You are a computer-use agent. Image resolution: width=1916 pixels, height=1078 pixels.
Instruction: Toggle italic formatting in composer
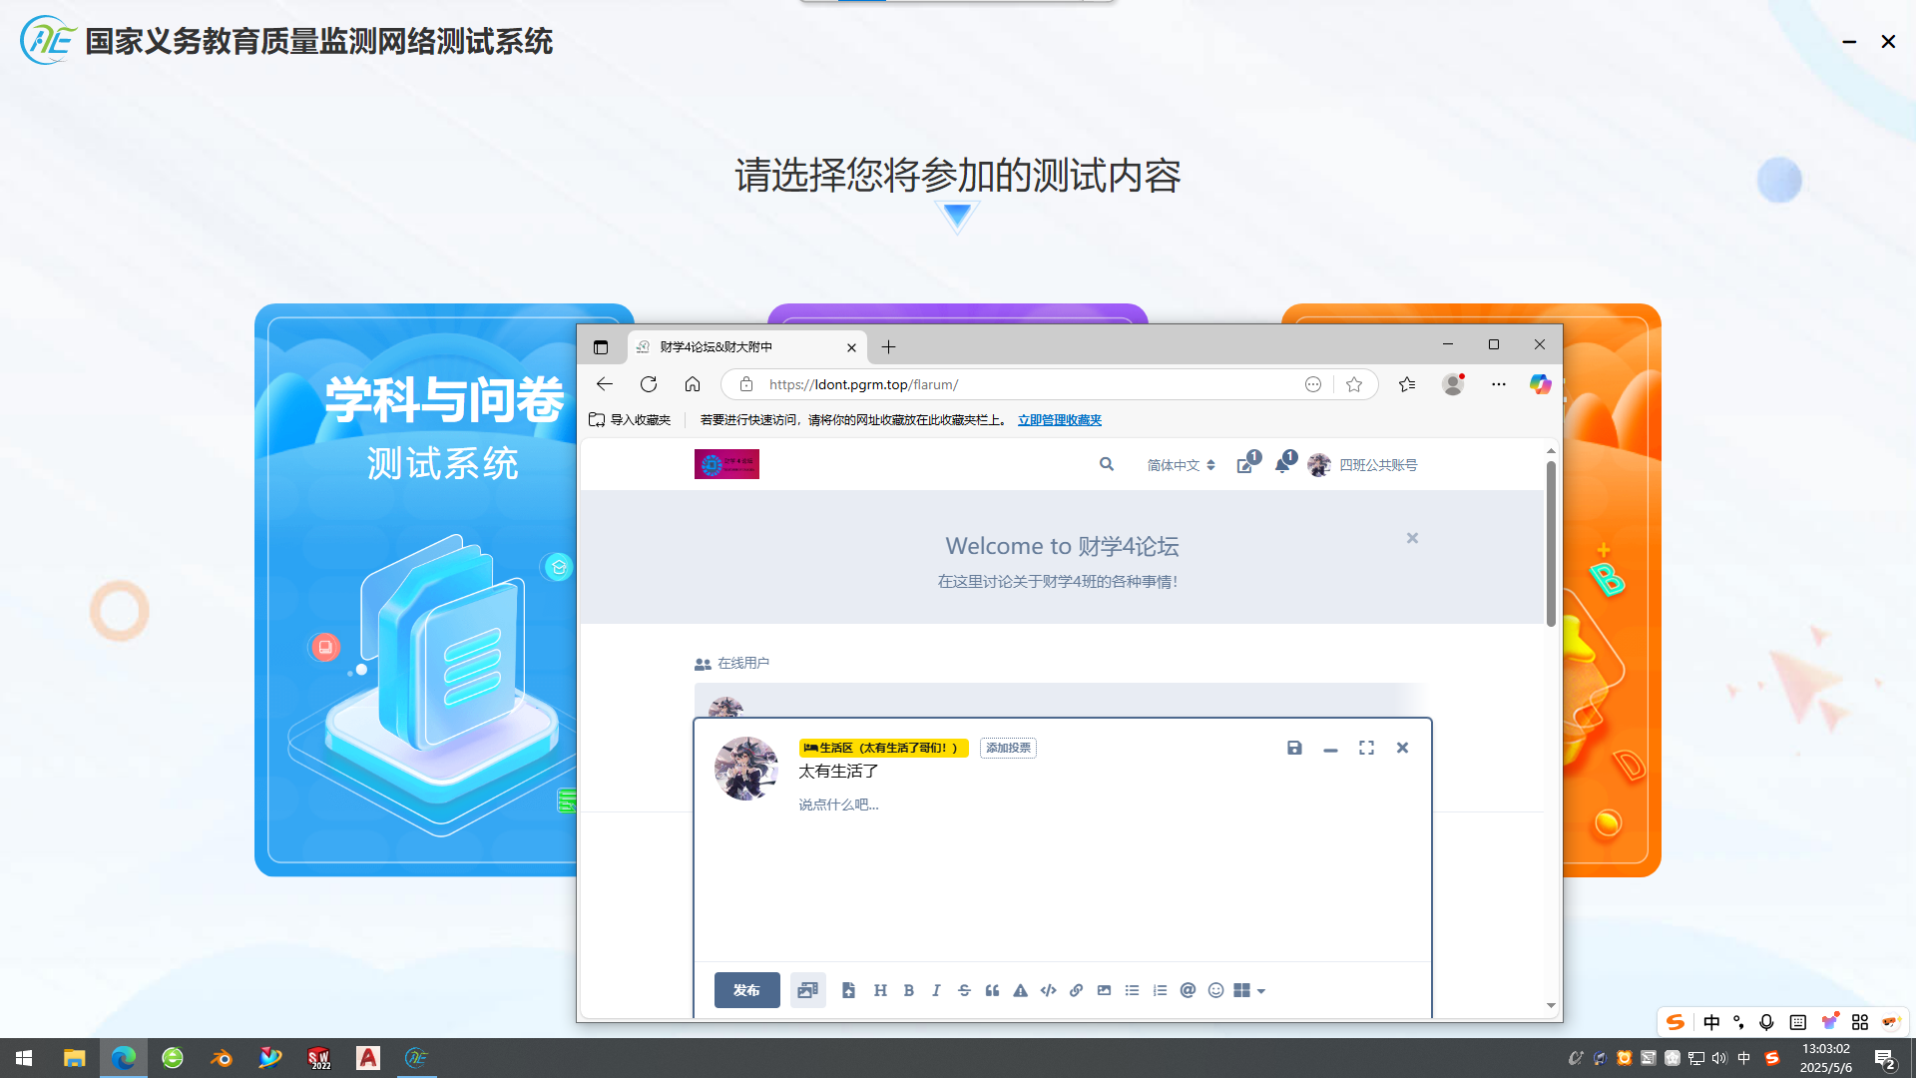936,990
